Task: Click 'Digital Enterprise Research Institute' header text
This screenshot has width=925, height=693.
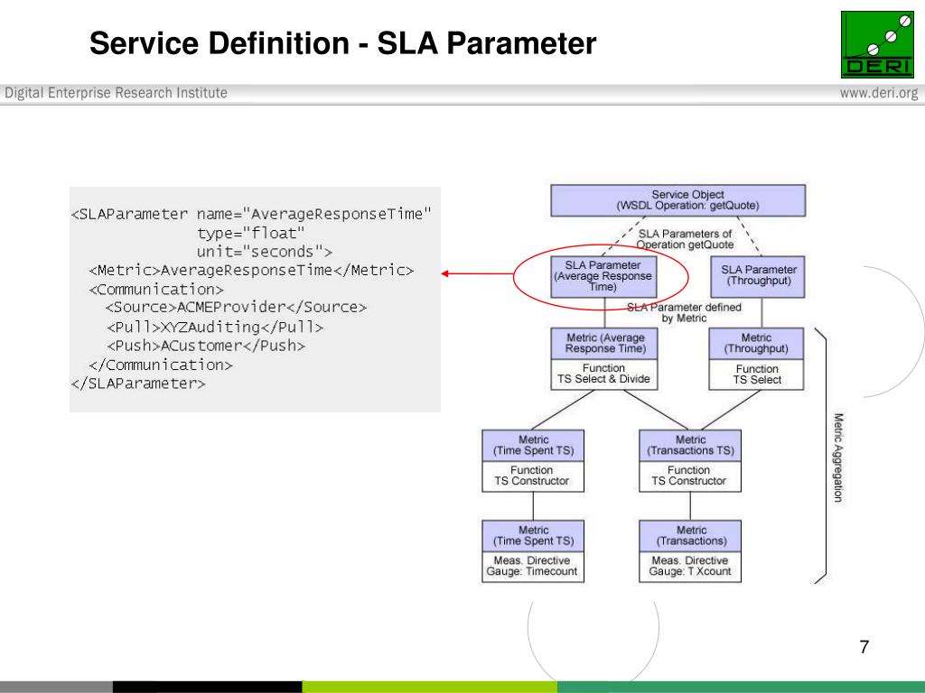Action: [117, 93]
